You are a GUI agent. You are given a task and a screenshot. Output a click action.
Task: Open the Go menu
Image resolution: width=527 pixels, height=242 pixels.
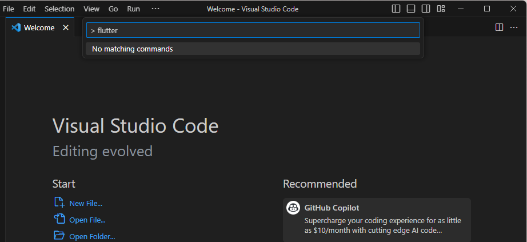[x=113, y=9]
